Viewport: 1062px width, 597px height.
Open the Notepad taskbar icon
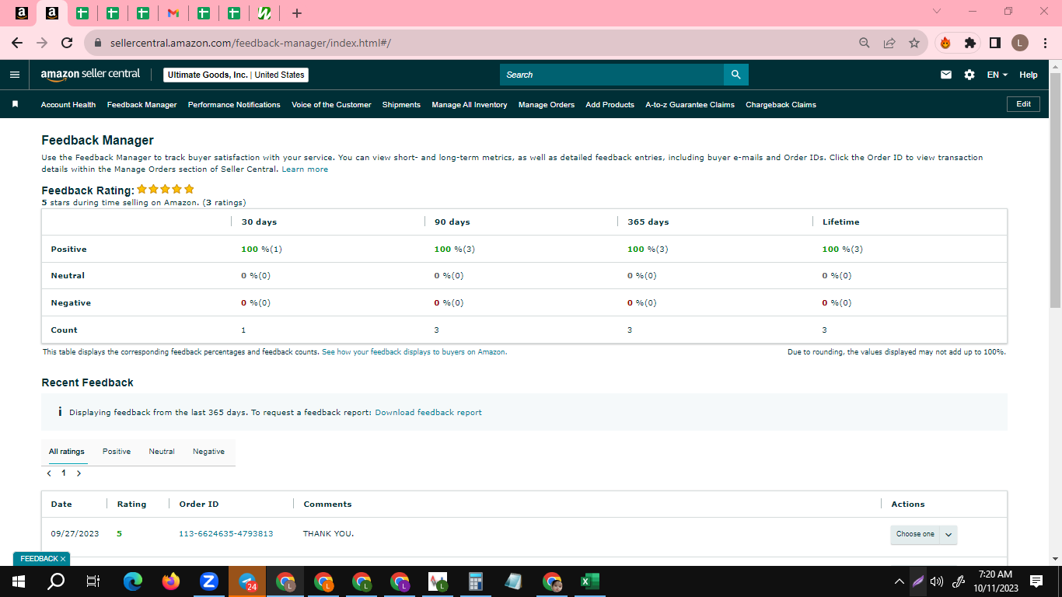pos(514,581)
